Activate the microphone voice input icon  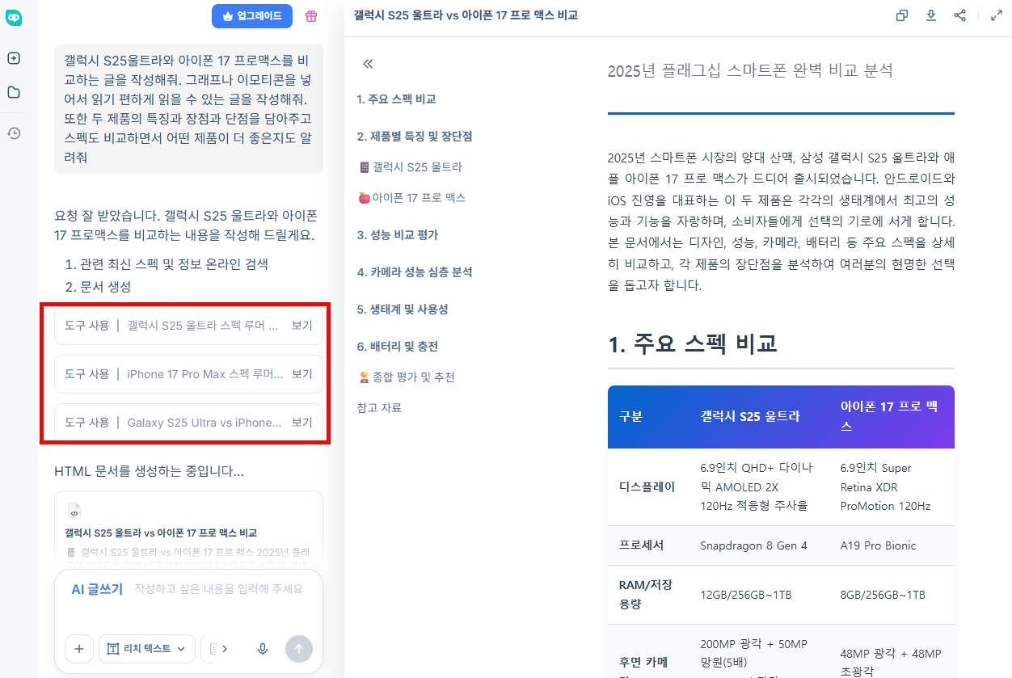(x=263, y=648)
